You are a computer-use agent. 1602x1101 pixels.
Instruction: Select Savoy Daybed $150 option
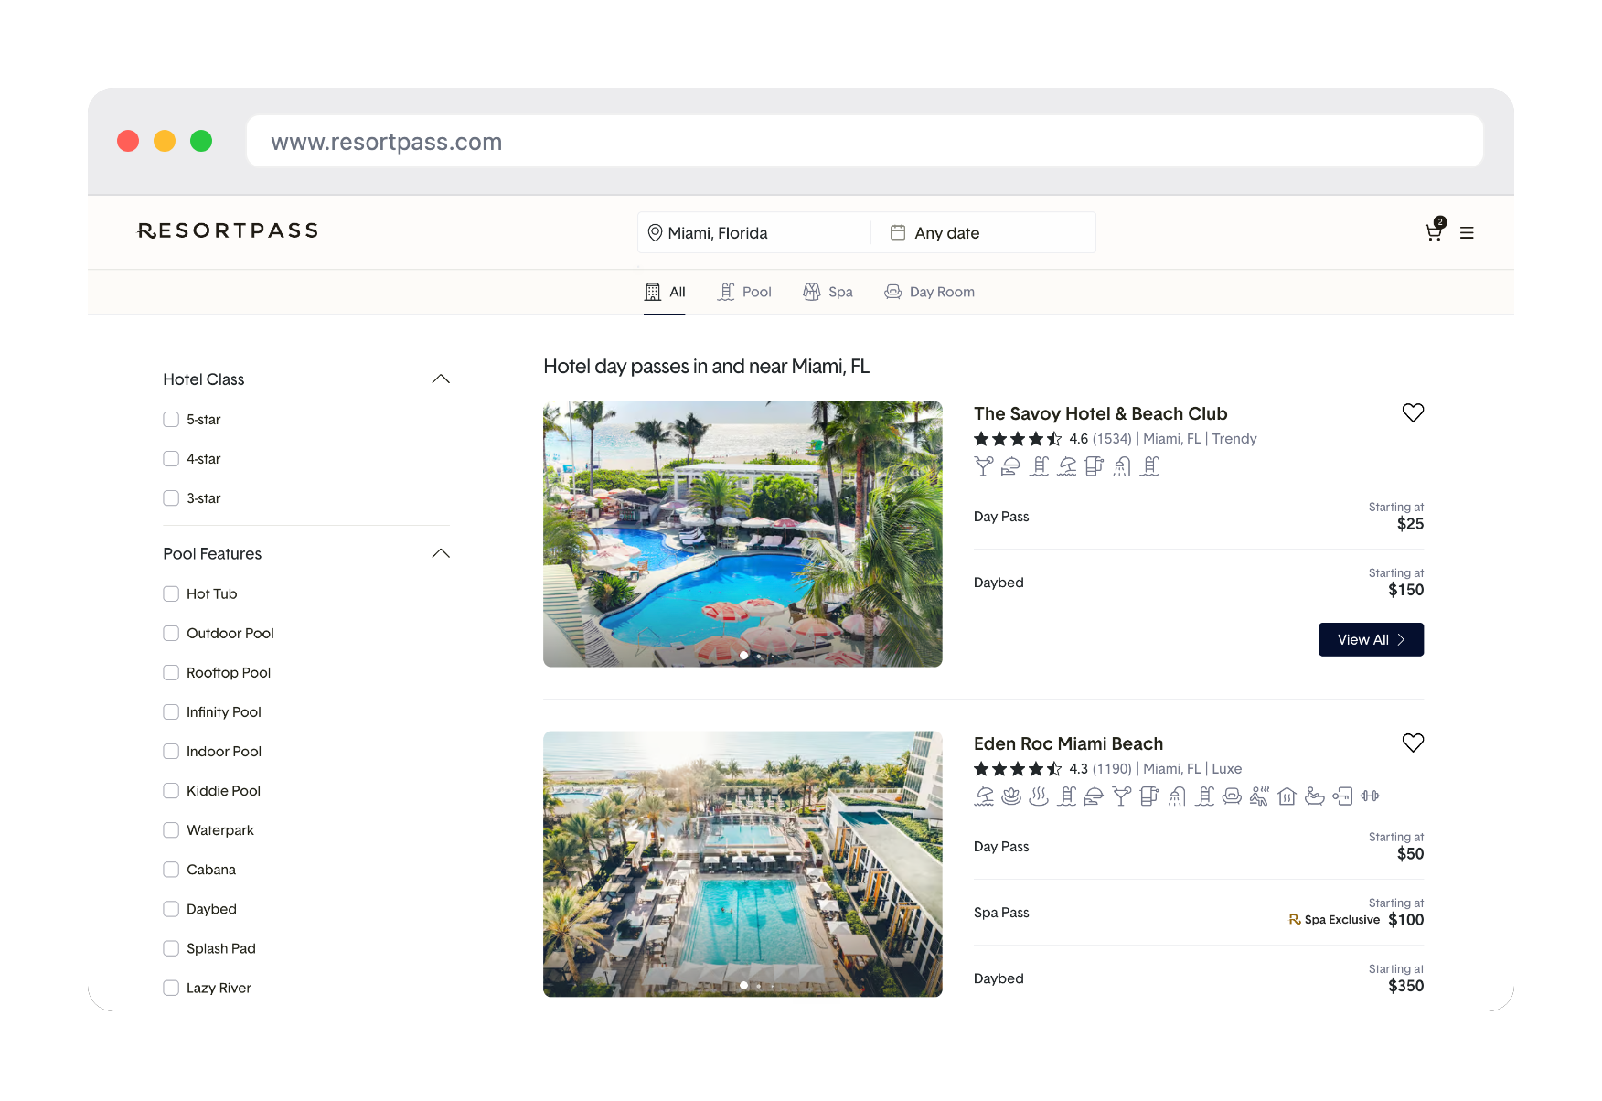tap(1199, 583)
